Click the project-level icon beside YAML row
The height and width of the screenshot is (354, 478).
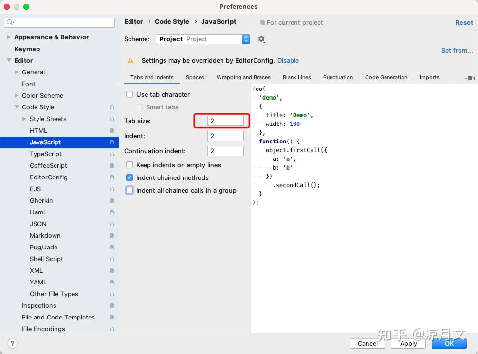(111, 283)
